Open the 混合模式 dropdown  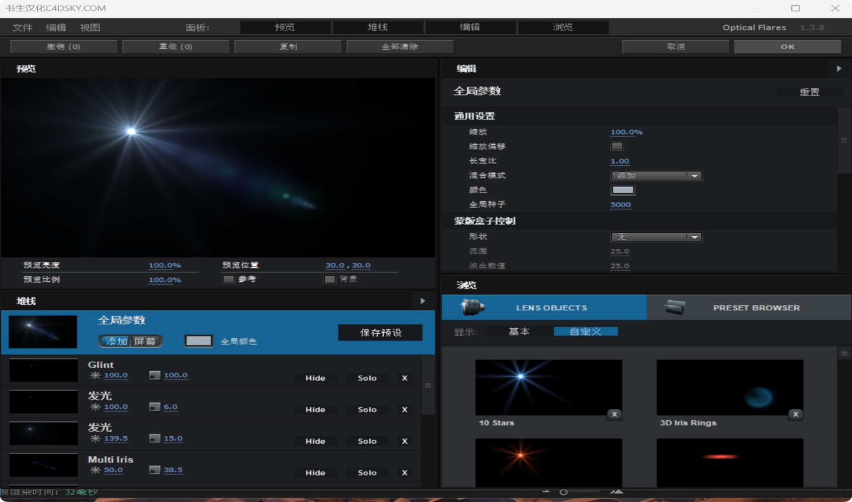(656, 176)
